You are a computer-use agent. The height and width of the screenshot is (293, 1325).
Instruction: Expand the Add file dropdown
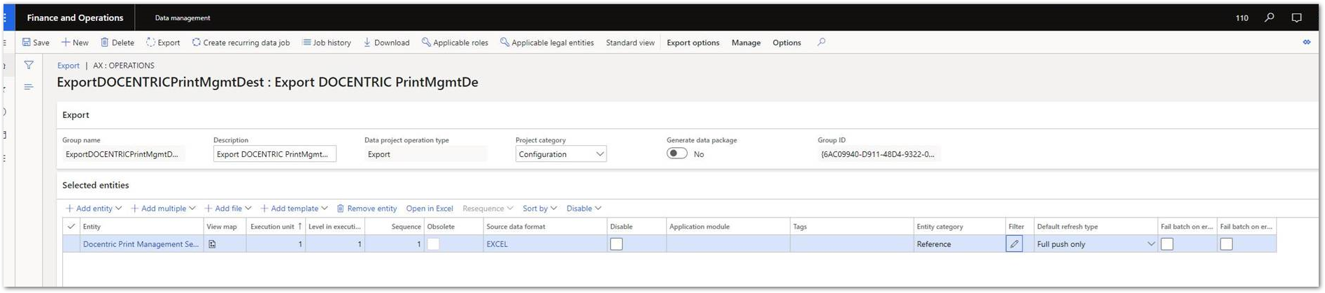click(x=227, y=209)
